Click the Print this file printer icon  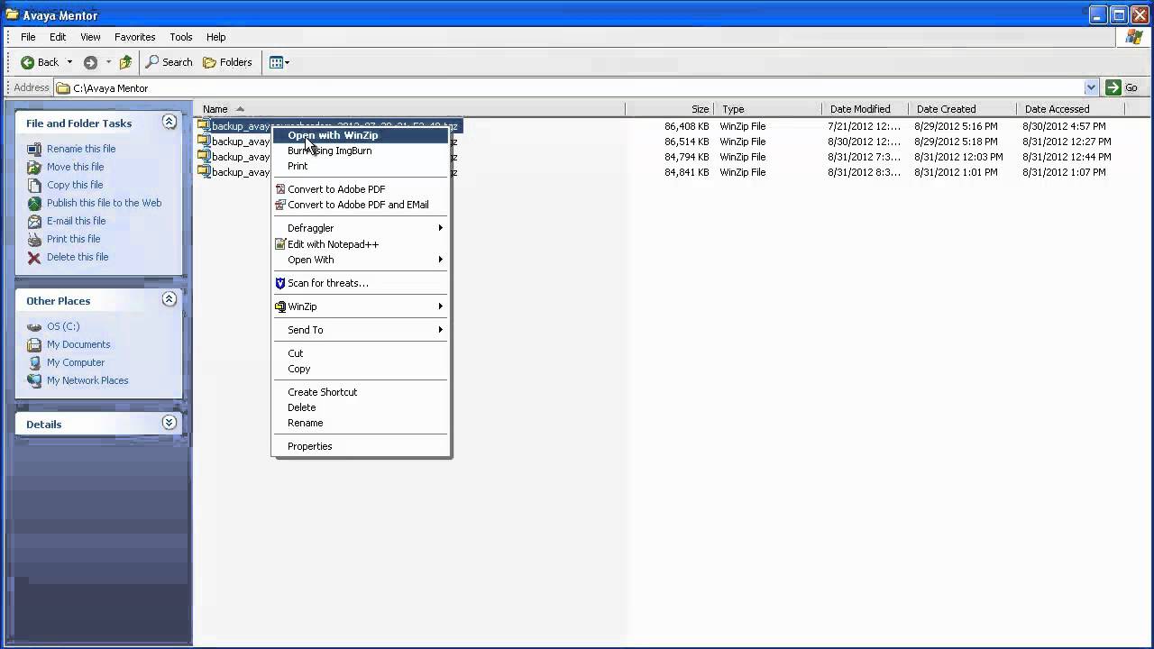tap(34, 239)
